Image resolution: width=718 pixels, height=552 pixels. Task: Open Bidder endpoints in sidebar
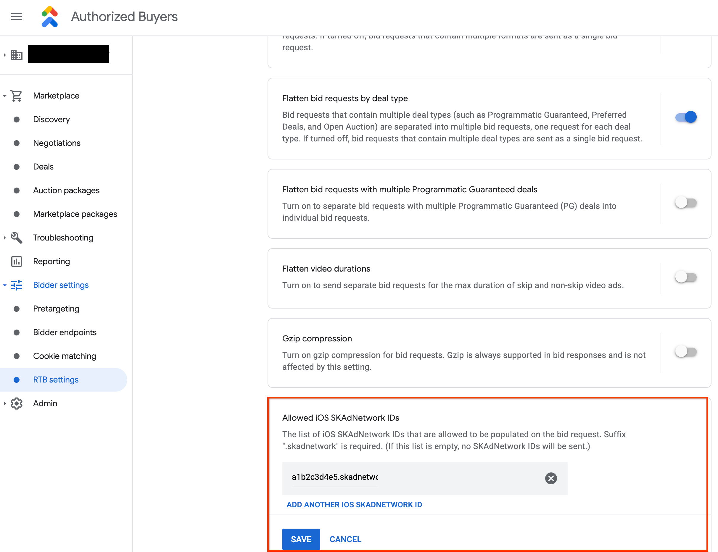(x=65, y=332)
